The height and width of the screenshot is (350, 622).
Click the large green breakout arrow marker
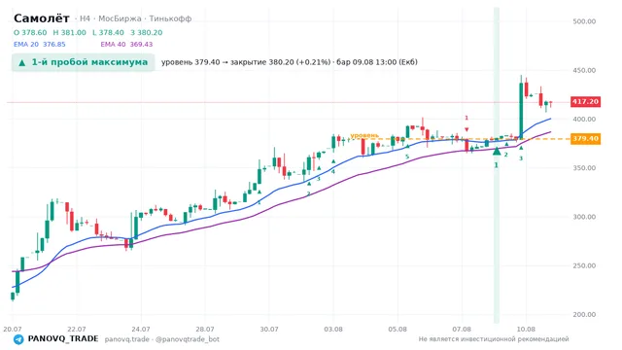[x=497, y=151]
